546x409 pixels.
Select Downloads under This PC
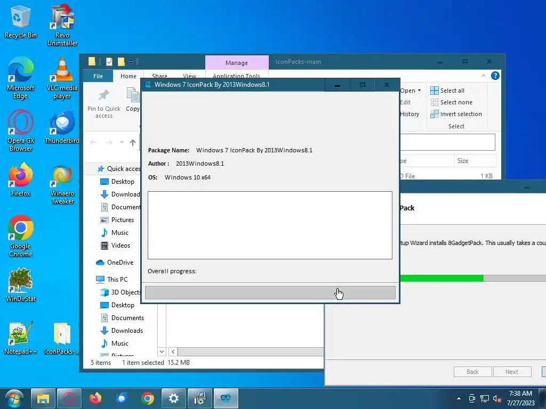pos(122,331)
